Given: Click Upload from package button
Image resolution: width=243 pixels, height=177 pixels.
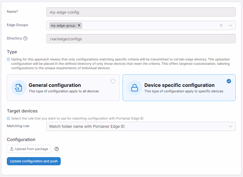Looking at the screenshot, I should pos(29,149).
